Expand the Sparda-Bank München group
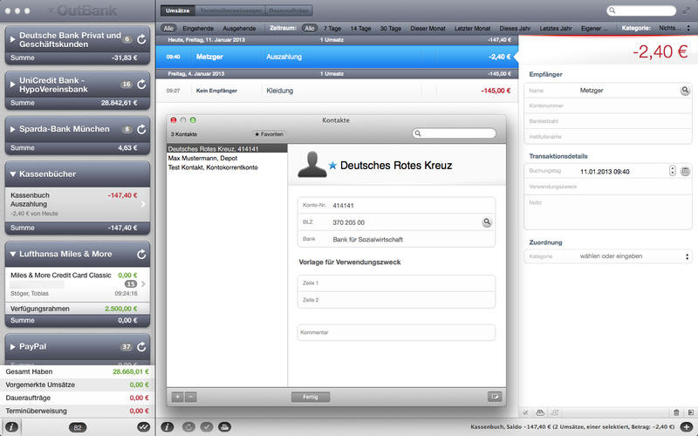This screenshot has height=436, width=698. [x=12, y=129]
